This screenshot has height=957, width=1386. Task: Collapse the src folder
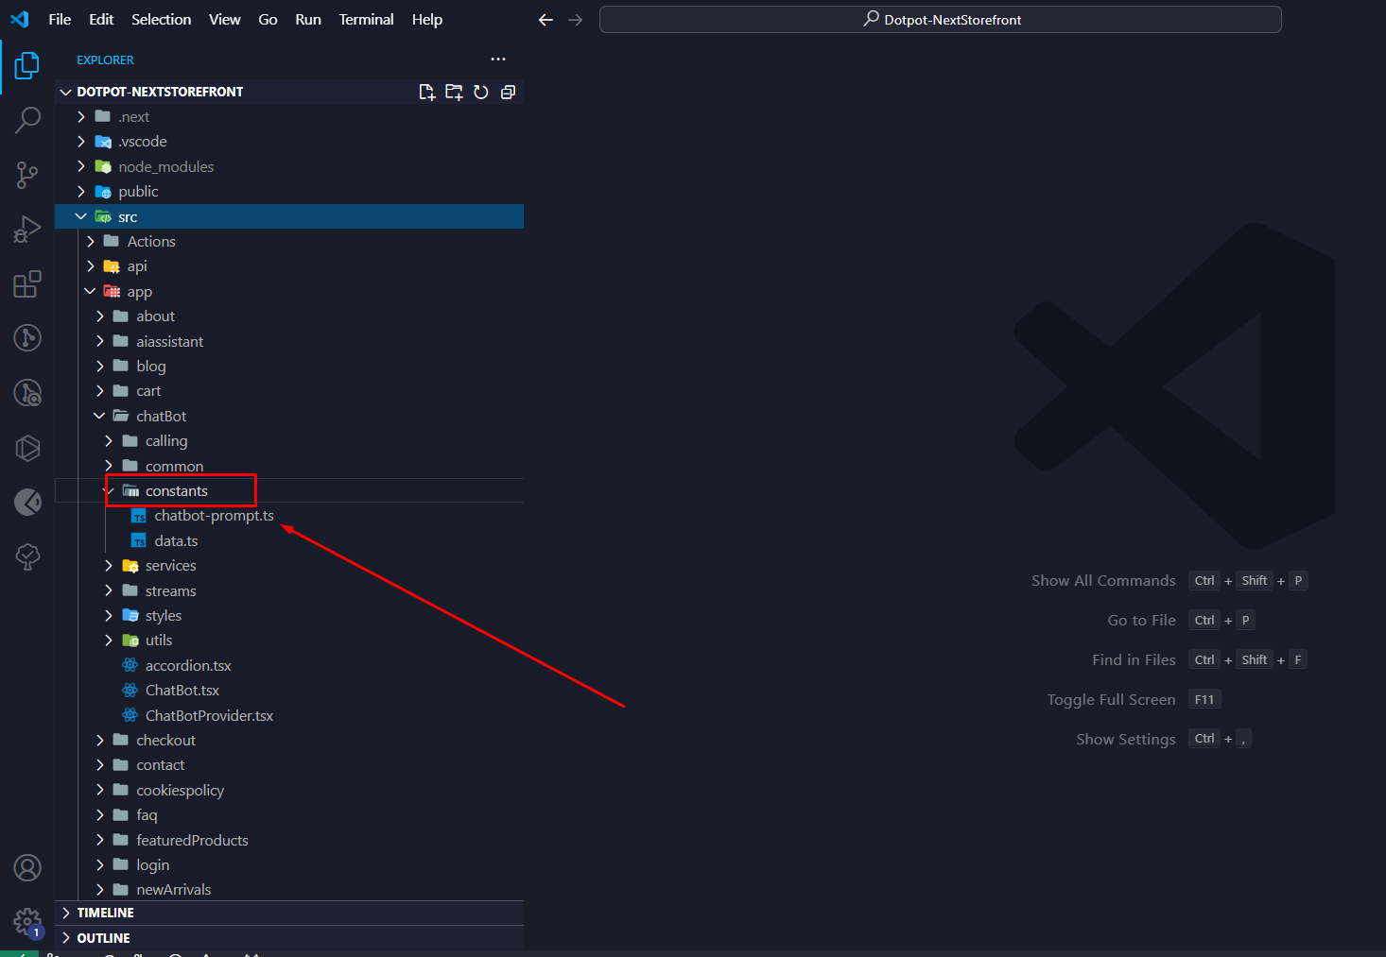click(289, 216)
